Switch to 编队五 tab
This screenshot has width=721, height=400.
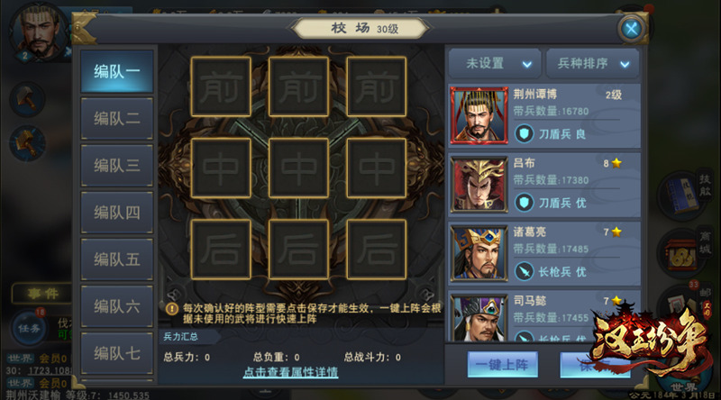(x=117, y=259)
